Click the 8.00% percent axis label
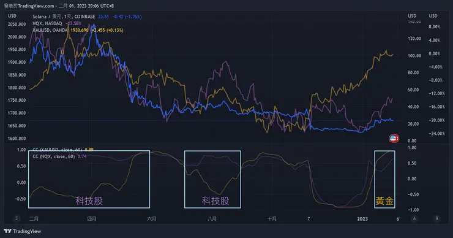The image size is (453, 238). (x=435, y=27)
